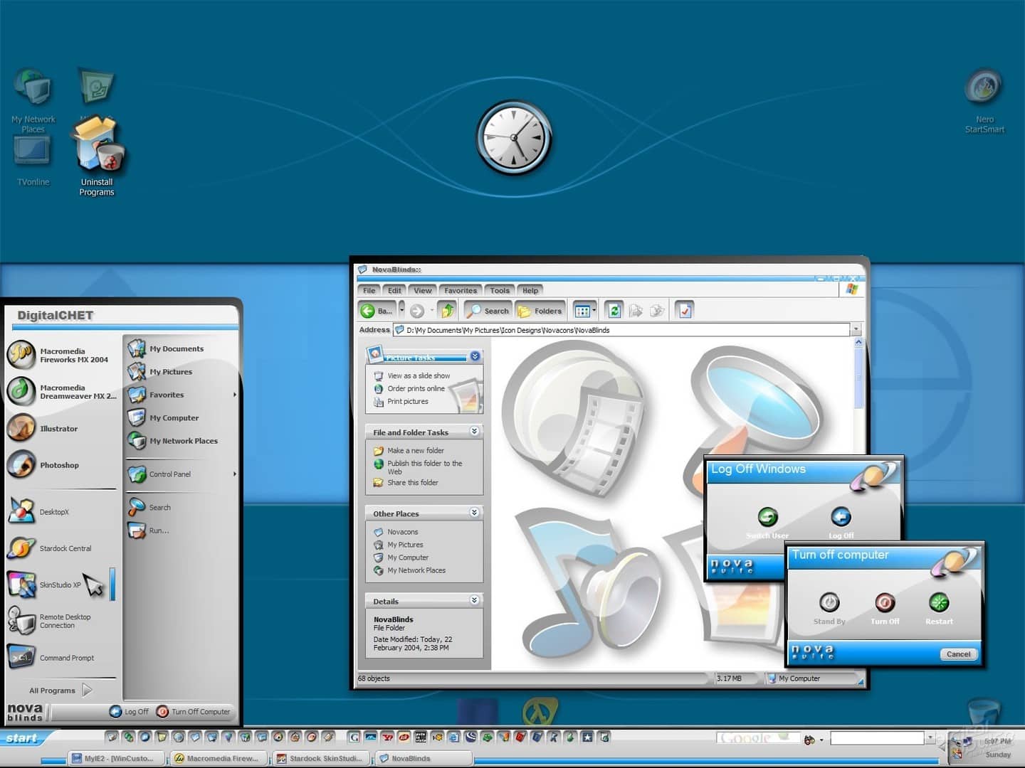Toggle the Folders sidebar pane
This screenshot has width=1025, height=768.
540,310
